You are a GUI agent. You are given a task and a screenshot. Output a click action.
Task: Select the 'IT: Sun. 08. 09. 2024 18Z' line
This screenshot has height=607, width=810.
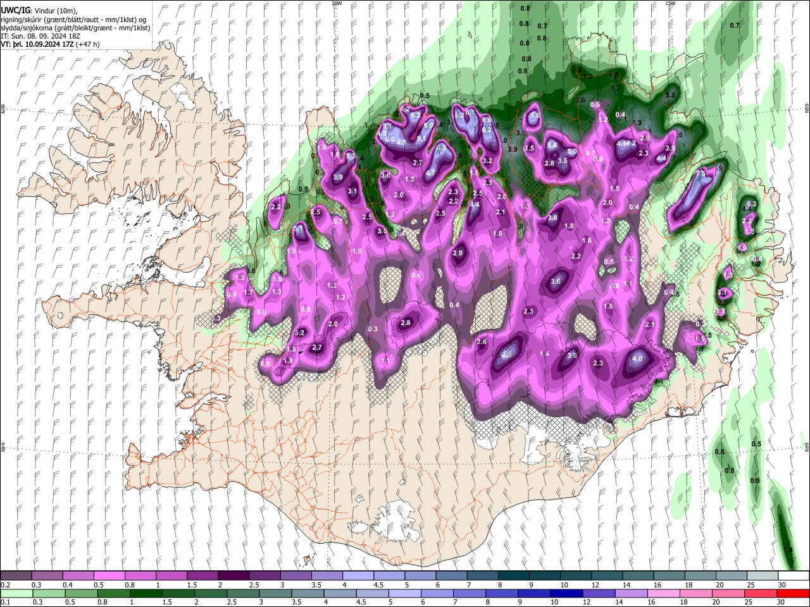pos(40,36)
